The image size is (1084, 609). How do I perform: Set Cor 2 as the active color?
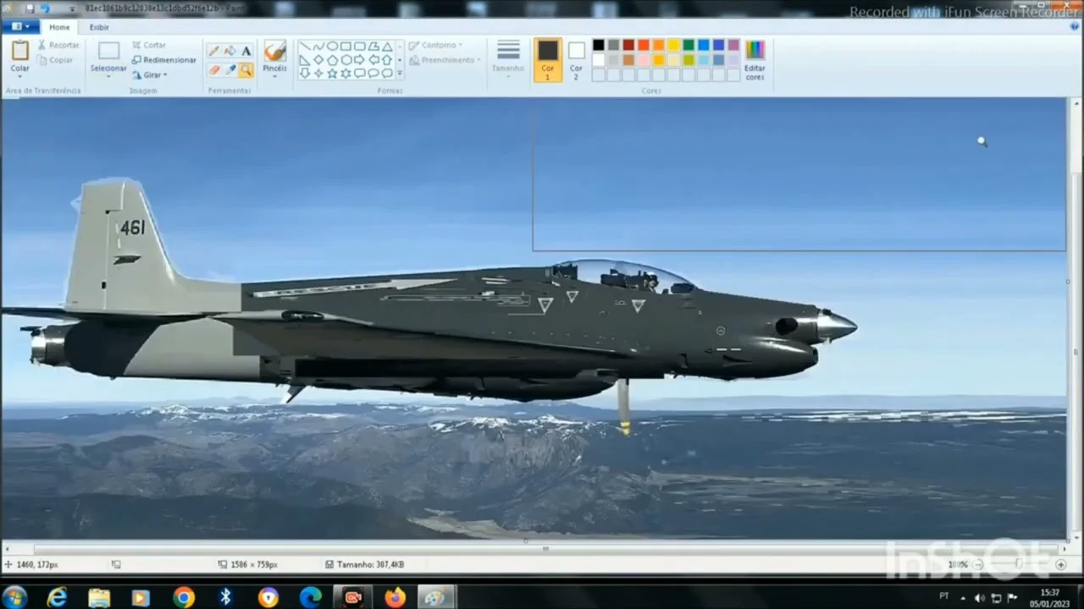point(576,58)
